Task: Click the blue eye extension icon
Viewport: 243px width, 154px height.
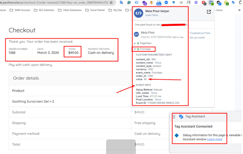Action: [166, 3]
